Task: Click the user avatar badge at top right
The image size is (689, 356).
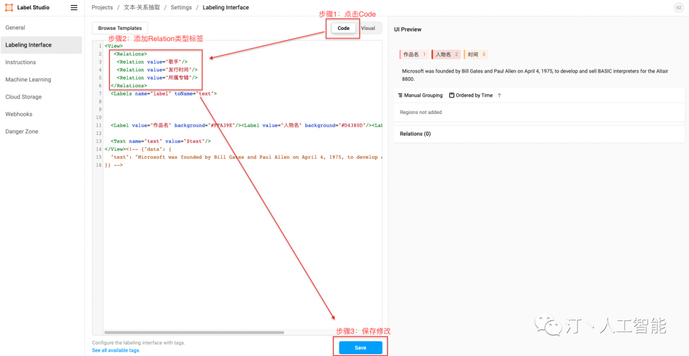Action: click(x=678, y=8)
